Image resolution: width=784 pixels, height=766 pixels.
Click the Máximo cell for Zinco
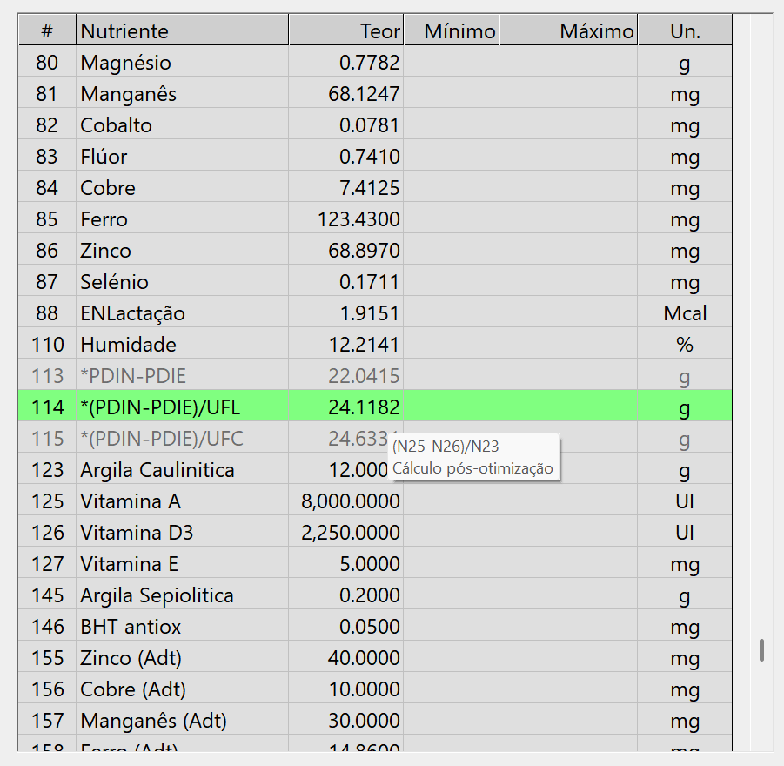coord(568,251)
